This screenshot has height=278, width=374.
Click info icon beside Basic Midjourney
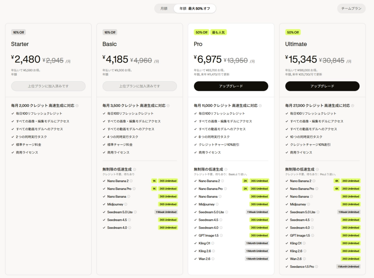pos(126,204)
